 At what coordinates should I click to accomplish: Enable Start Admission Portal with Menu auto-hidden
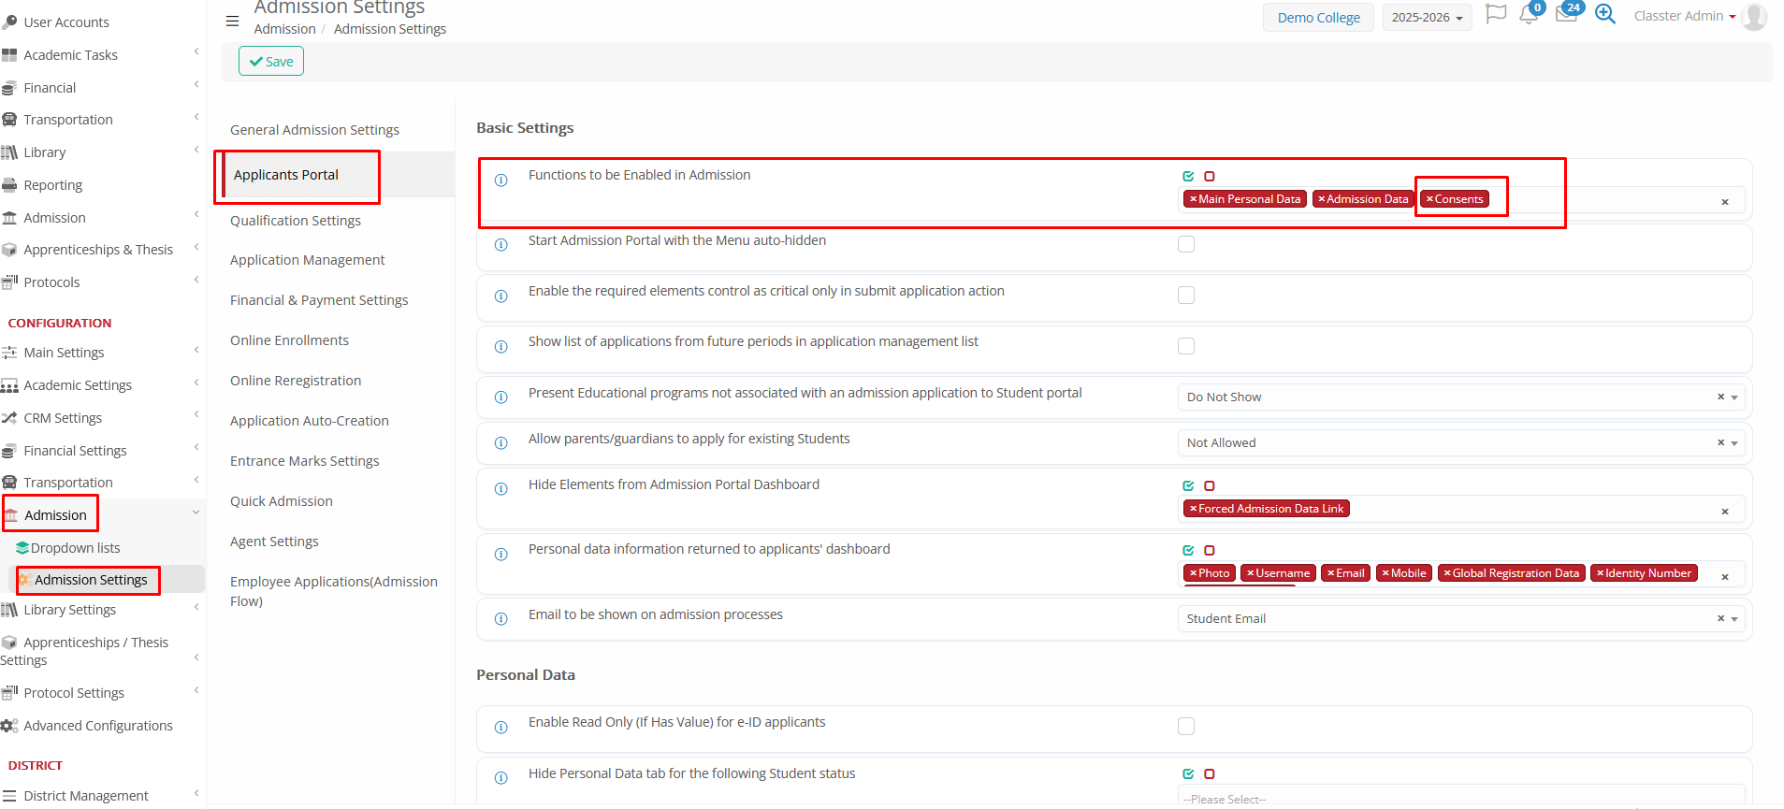(1186, 244)
